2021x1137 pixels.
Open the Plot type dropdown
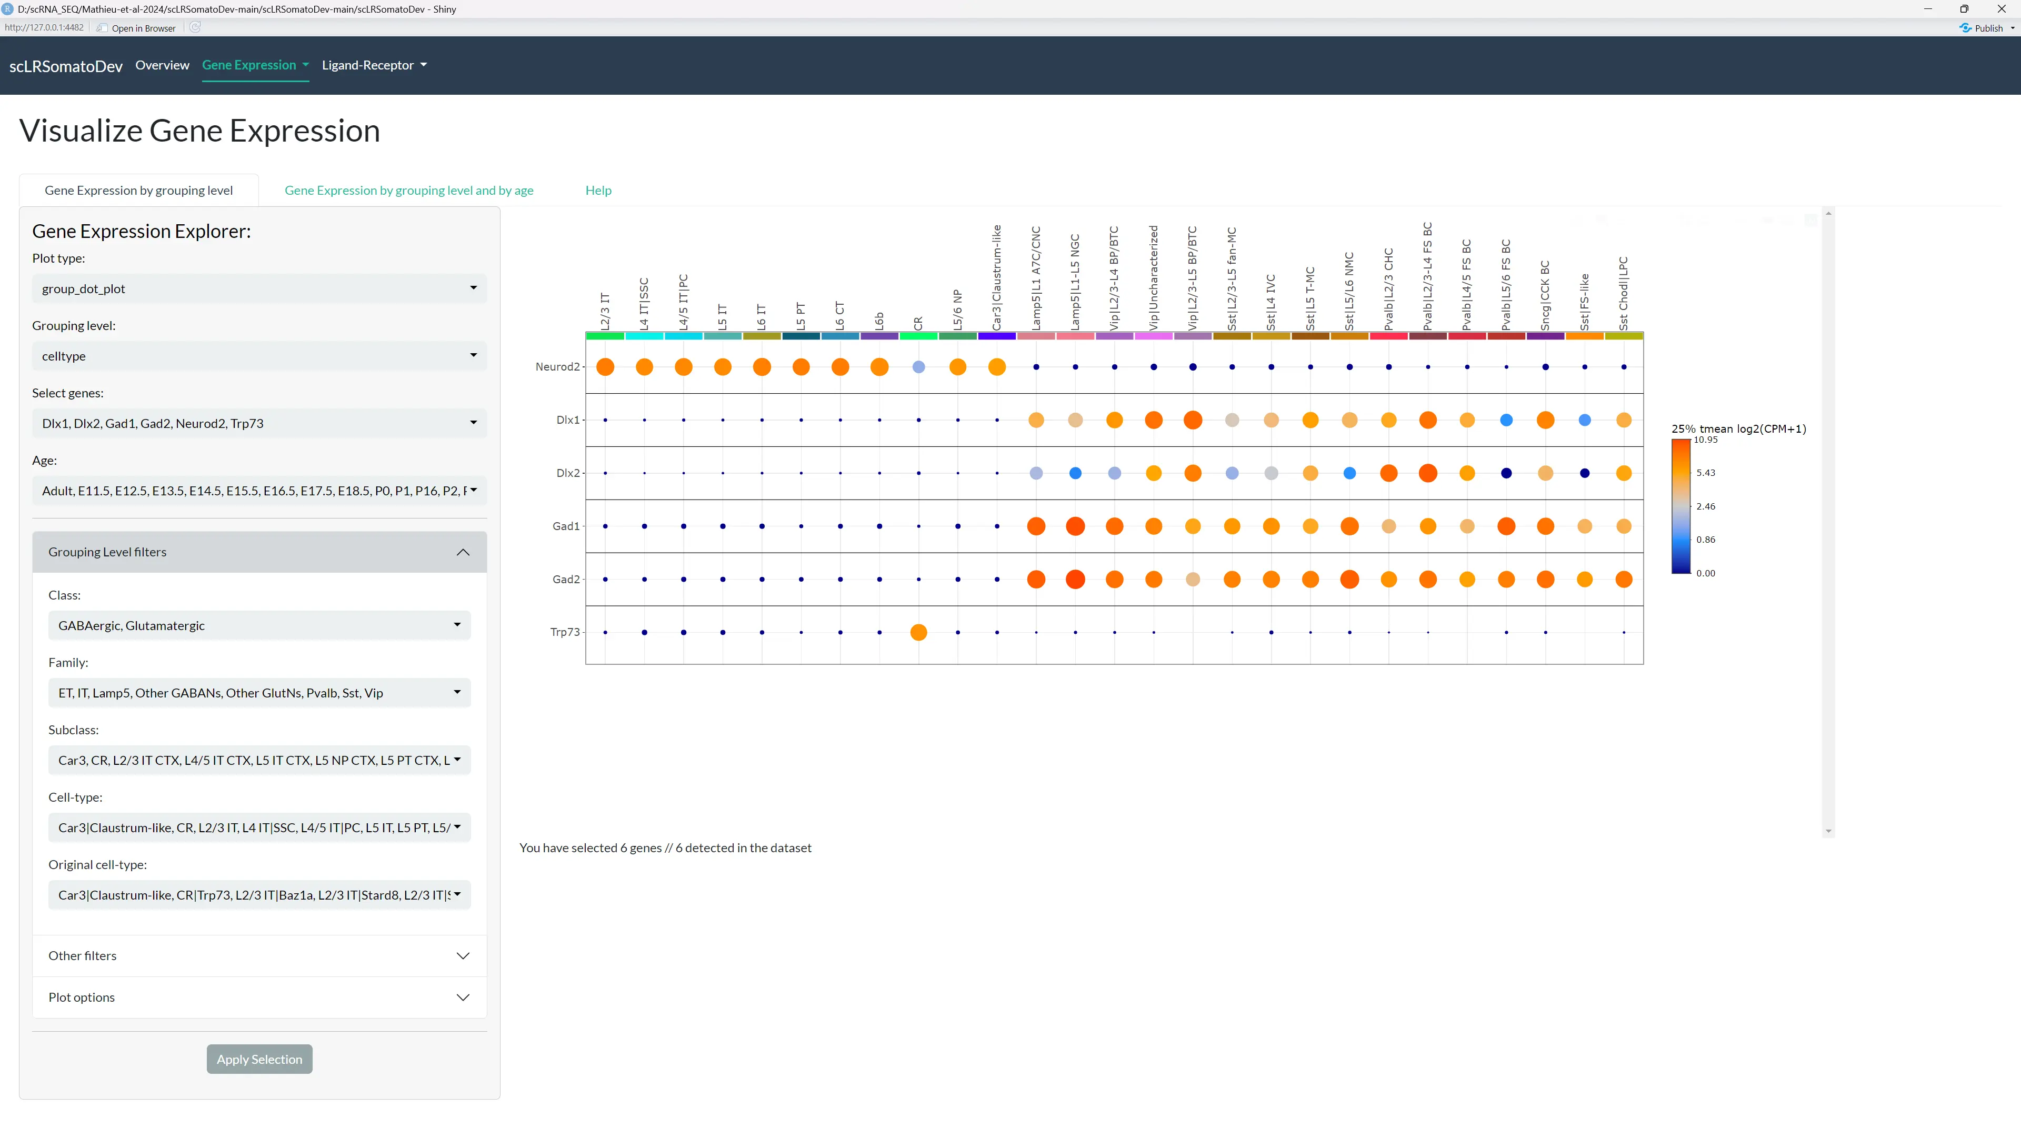click(259, 288)
